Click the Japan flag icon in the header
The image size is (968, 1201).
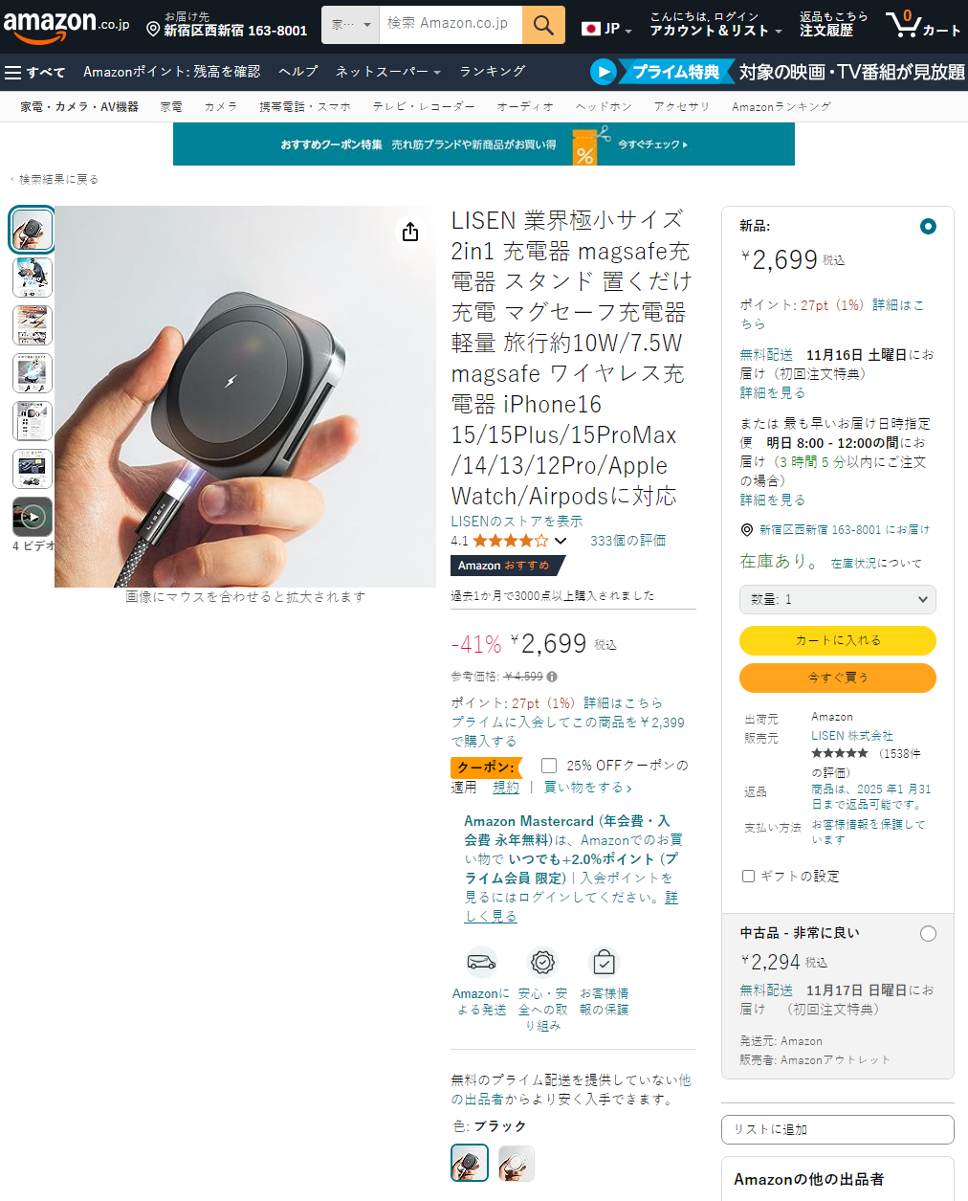590,29
